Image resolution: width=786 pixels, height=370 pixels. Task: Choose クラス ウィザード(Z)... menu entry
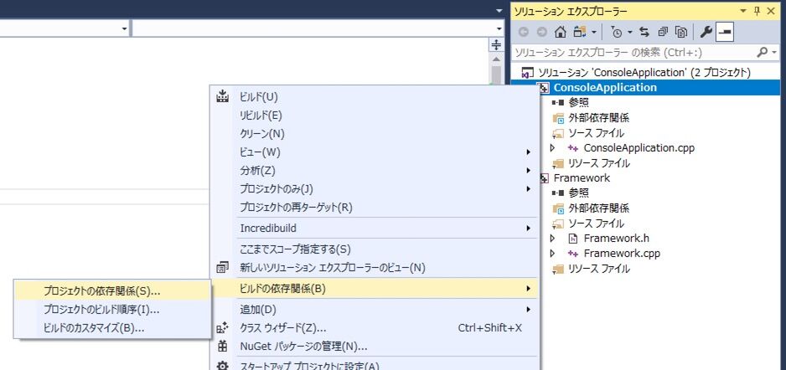pyautogui.click(x=374, y=328)
